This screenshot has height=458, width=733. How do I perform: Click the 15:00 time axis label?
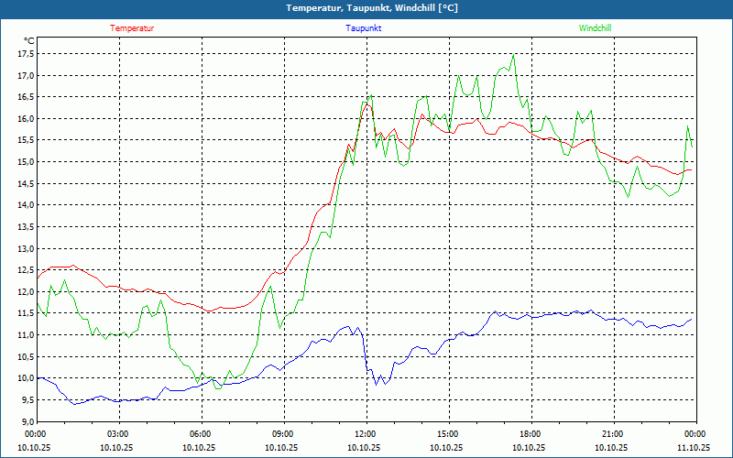pos(448,434)
